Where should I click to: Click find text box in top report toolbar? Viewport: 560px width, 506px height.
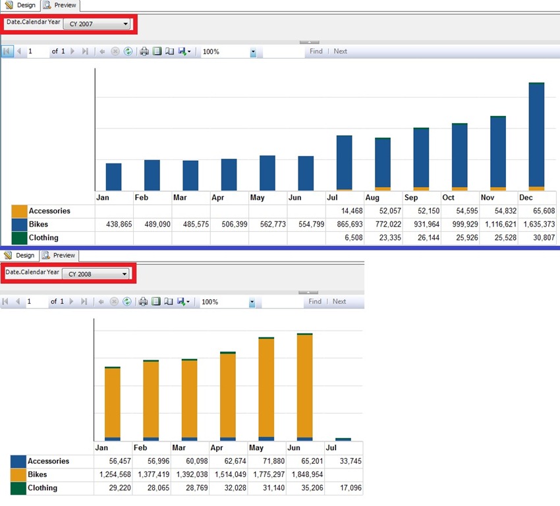[x=283, y=52]
